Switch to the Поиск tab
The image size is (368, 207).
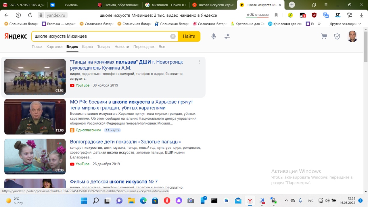[37, 47]
